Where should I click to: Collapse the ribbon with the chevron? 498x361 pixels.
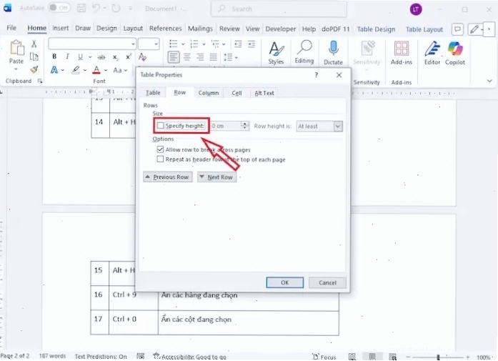(x=489, y=81)
